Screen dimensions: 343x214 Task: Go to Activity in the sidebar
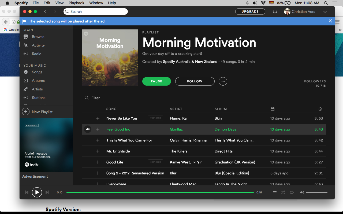38,45
